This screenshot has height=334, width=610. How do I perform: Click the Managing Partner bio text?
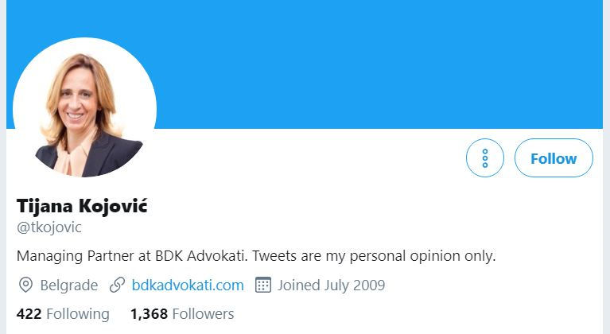click(x=256, y=256)
